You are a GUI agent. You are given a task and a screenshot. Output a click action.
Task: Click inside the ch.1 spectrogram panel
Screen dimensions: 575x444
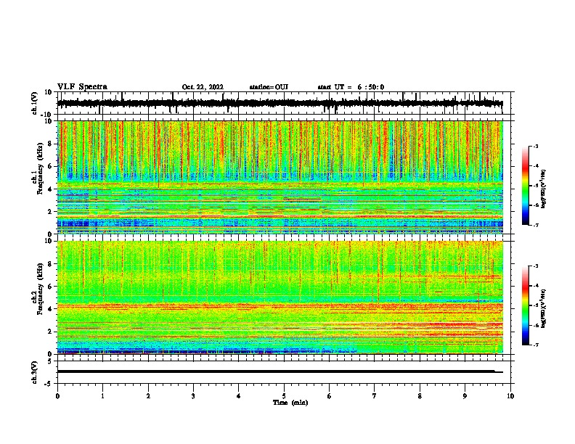click(x=285, y=177)
